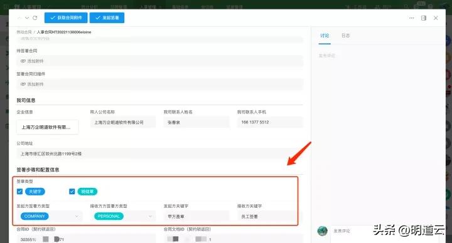The width and height of the screenshot is (452, 243).
Task: Click the 公司地址 address field
Action: (159, 154)
